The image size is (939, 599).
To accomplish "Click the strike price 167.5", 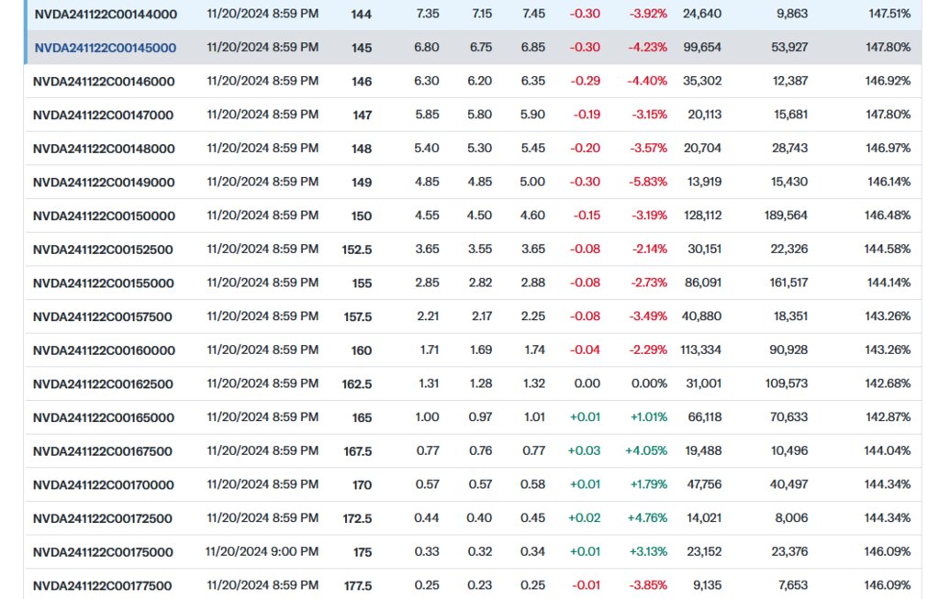I will 357,451.
